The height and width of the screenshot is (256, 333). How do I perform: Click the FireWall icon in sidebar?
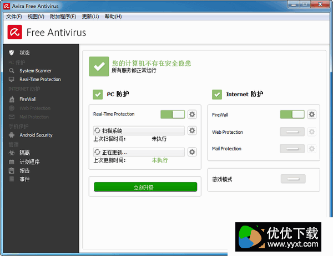coord(12,99)
